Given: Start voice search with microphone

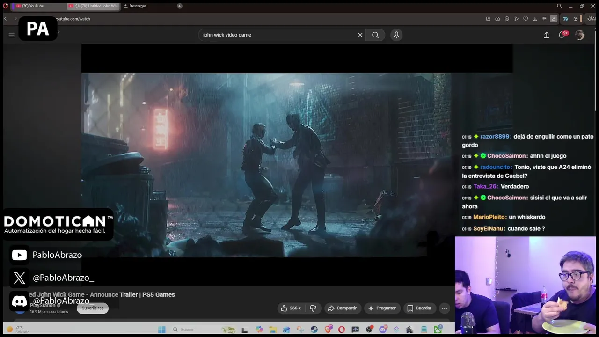Looking at the screenshot, I should pos(396,35).
